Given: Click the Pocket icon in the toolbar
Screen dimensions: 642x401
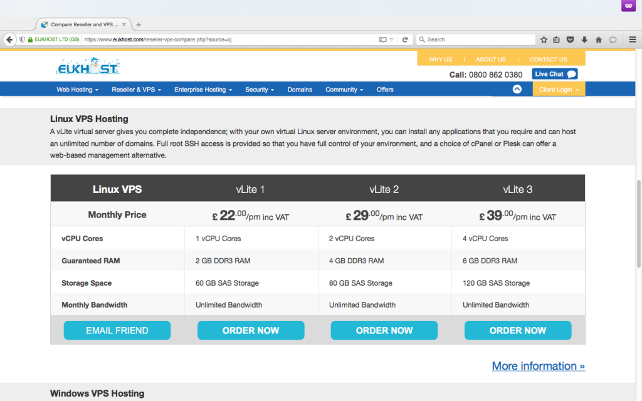Looking at the screenshot, I should tap(571, 39).
